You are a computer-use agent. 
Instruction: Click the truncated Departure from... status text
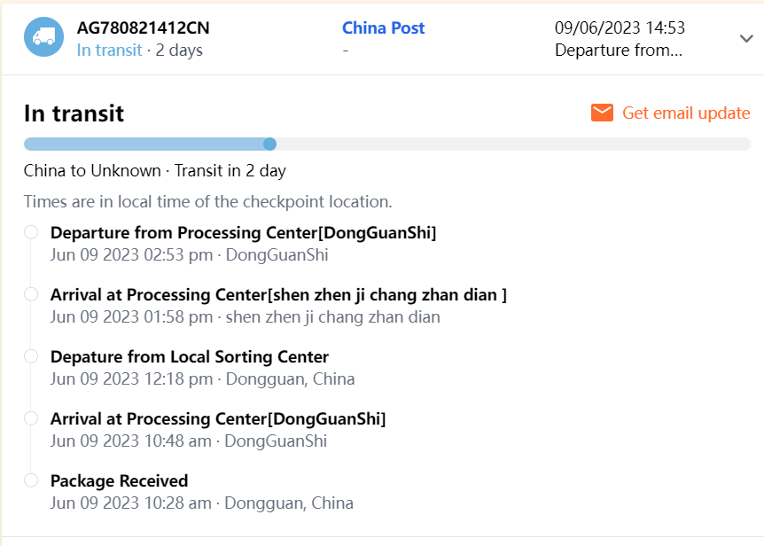pos(618,51)
